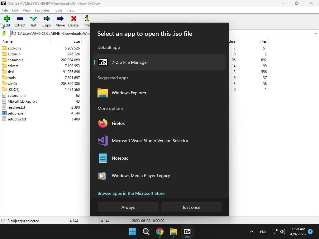Choose Windows Explorer icon in dialog

[x=103, y=93]
